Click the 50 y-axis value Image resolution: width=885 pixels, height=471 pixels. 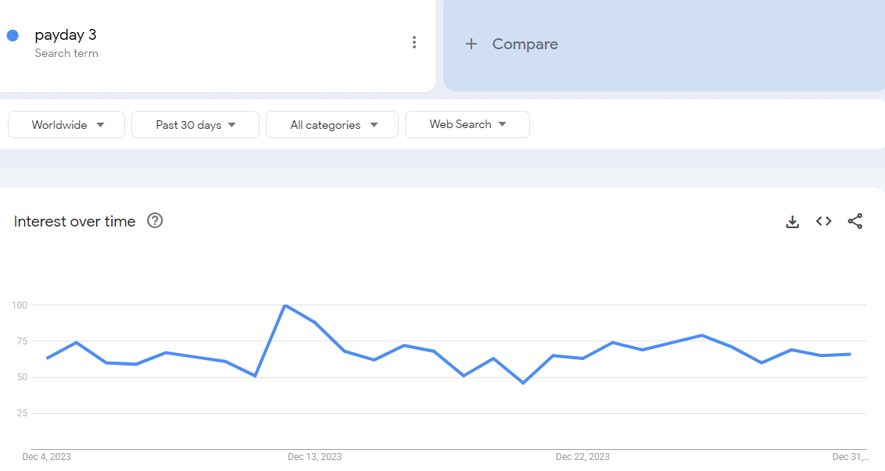[22, 377]
